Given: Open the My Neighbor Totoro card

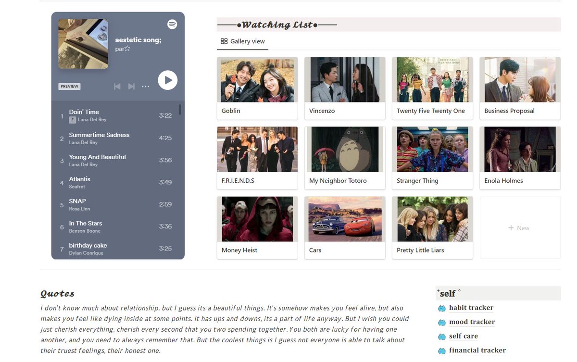Looking at the screenshot, I should click(x=345, y=158).
